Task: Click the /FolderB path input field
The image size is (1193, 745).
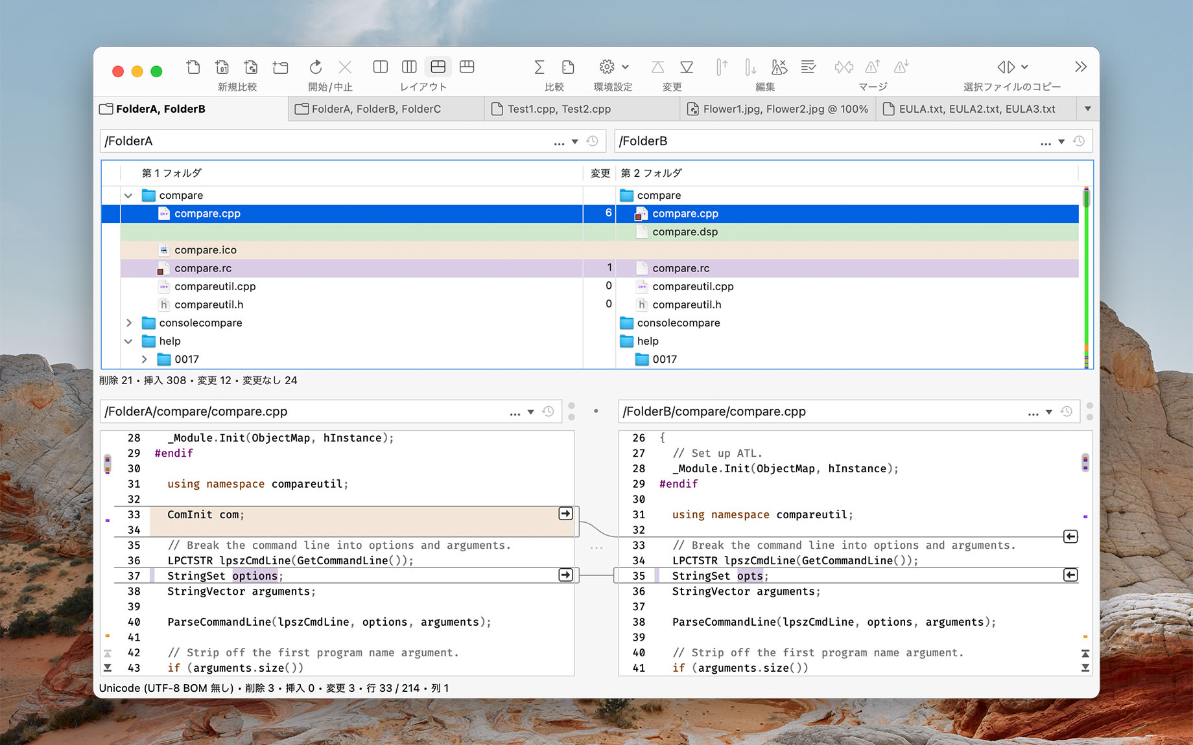Action: tap(778, 141)
